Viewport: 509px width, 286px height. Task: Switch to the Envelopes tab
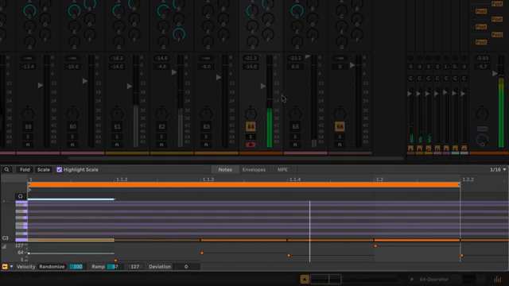pyautogui.click(x=254, y=169)
